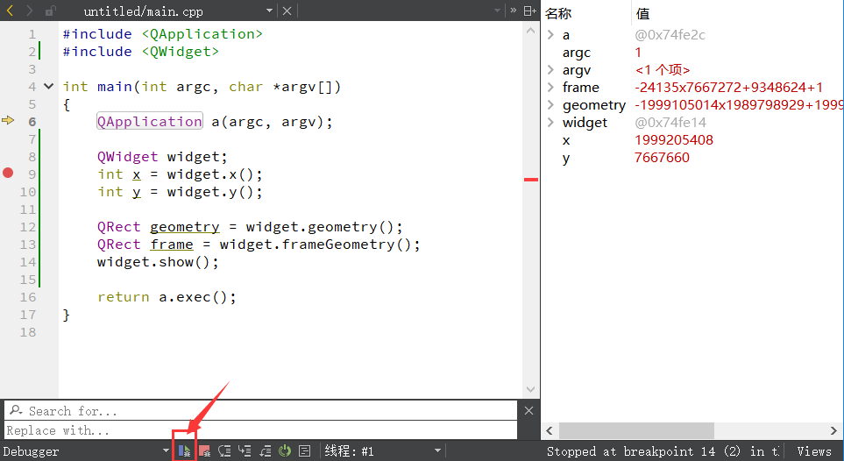Image resolution: width=844 pixels, height=461 pixels.
Task: Select the x variable row
Action: pos(692,140)
